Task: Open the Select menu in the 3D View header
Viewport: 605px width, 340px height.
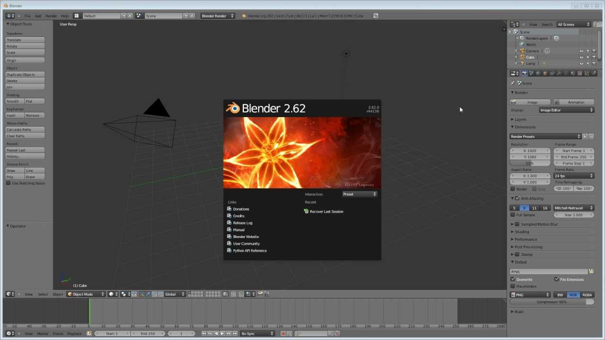Action: [43, 294]
